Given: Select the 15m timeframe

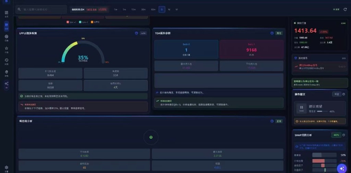Looking at the screenshot, I should click(x=133, y=9).
